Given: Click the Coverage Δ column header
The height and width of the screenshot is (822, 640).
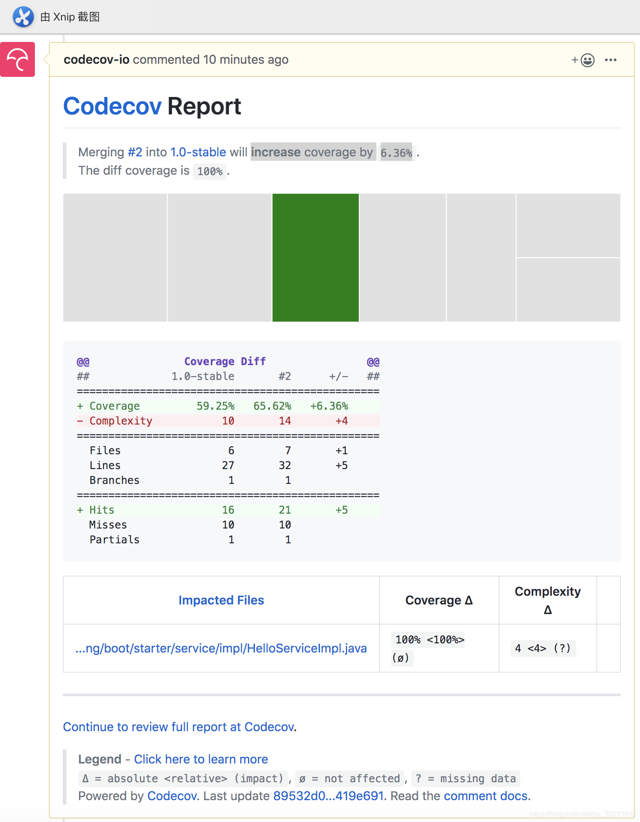Looking at the screenshot, I should tap(439, 600).
